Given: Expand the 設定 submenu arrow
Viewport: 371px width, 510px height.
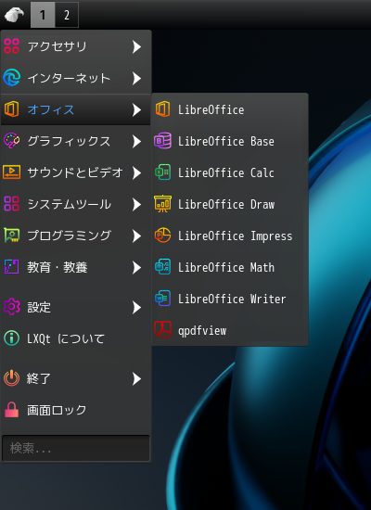Looking at the screenshot, I should coord(137,307).
